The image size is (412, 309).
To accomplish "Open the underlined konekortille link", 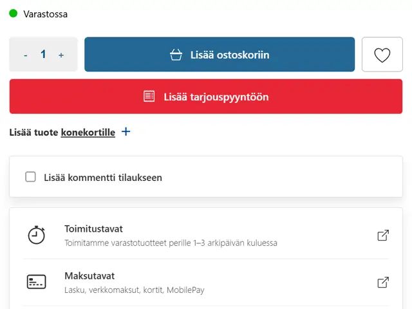I will pos(88,132).
